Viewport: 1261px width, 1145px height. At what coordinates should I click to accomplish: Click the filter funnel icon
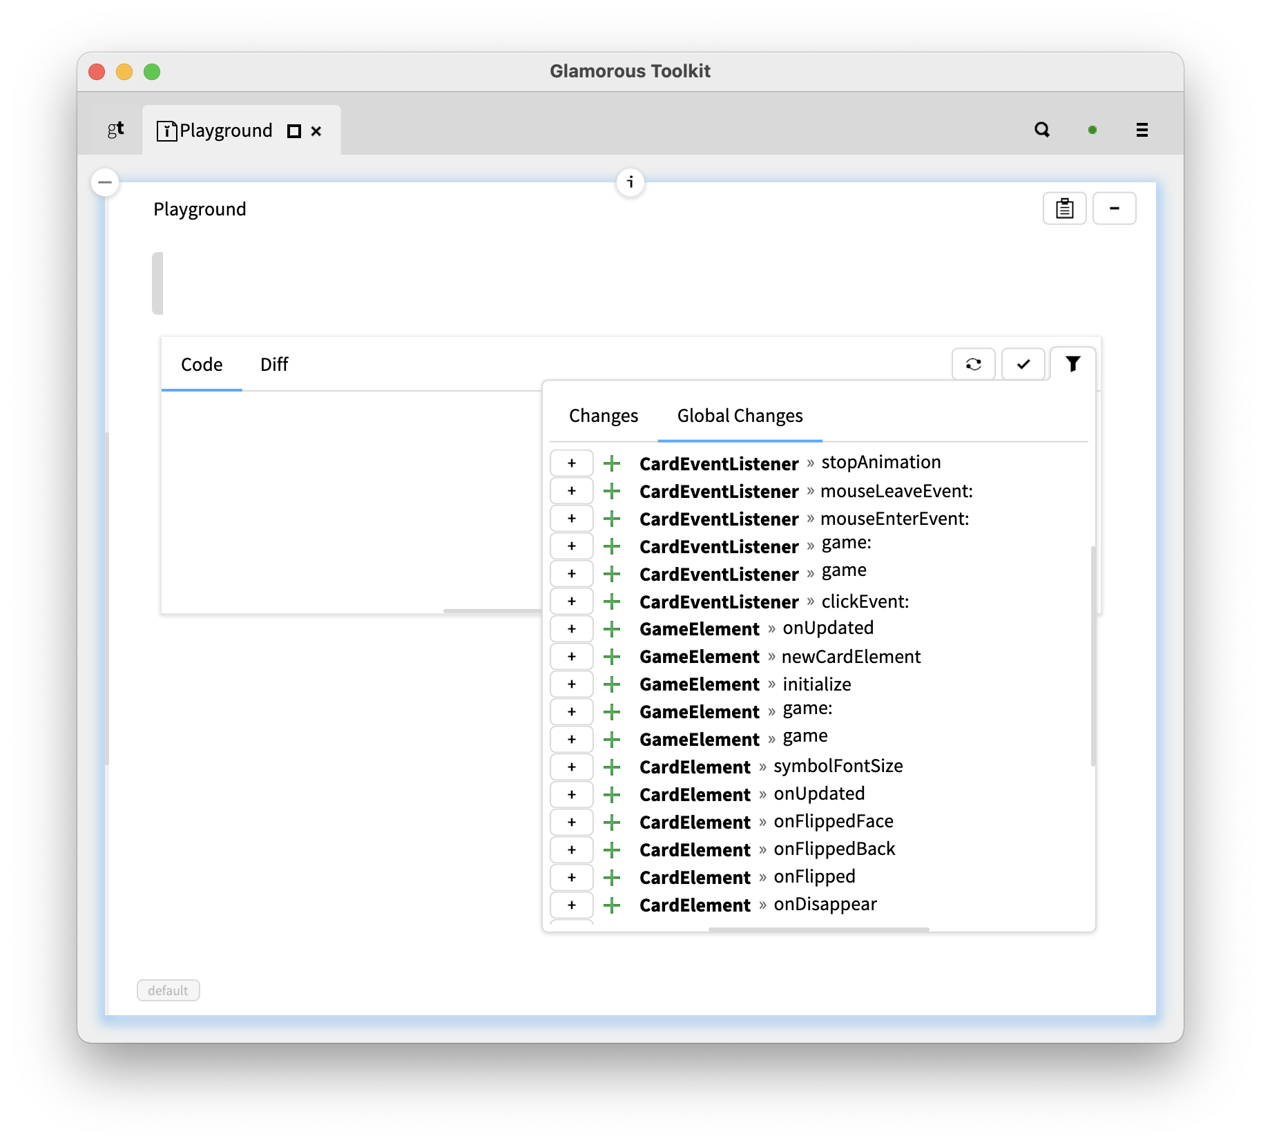click(1072, 364)
